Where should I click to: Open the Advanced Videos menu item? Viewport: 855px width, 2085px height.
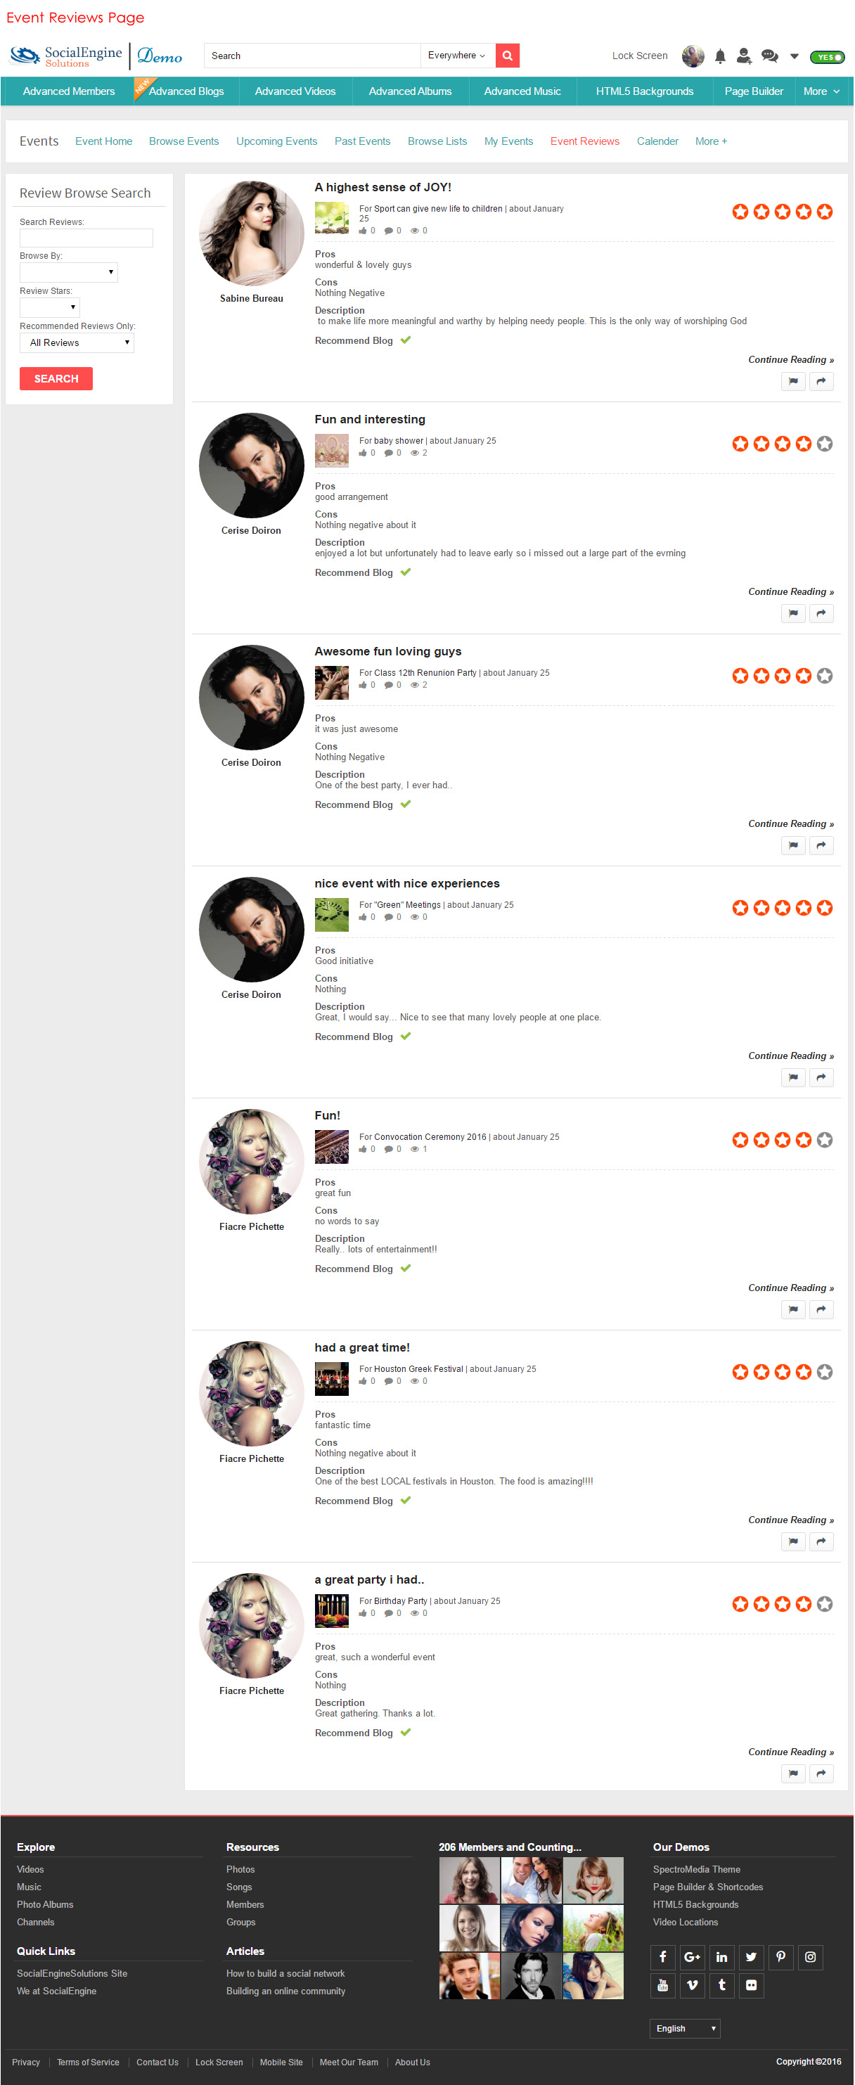pos(295,91)
